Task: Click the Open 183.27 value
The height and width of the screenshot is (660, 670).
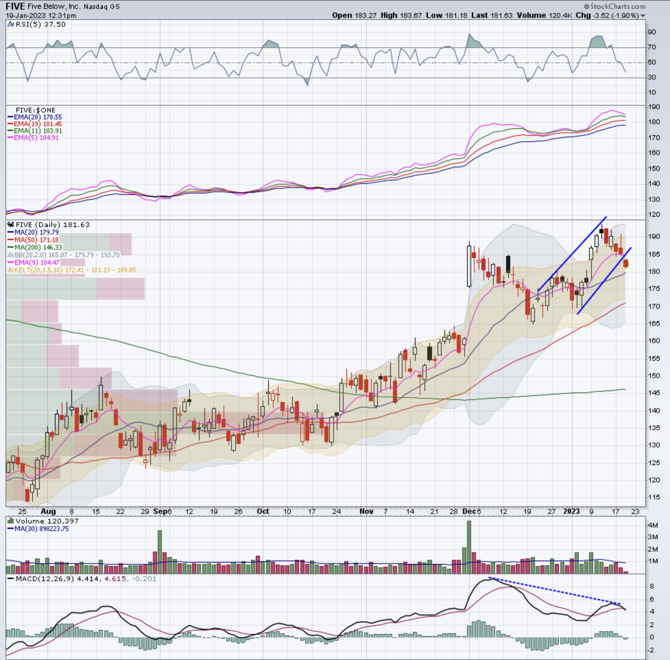Action: tap(355, 15)
